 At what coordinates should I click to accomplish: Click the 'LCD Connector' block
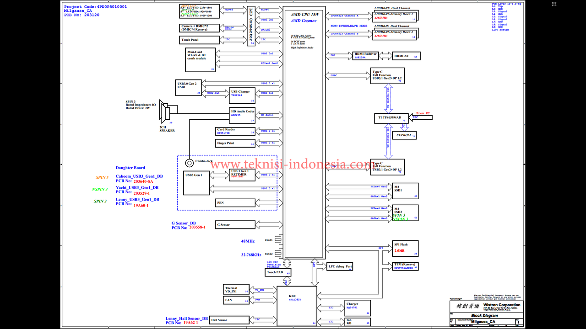251,27
